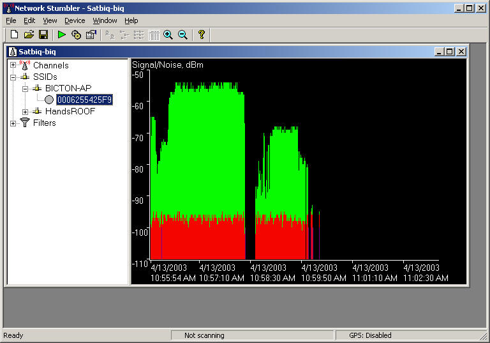This screenshot has height=343, width=490.
Task: Open the Help menu
Action: [131, 20]
